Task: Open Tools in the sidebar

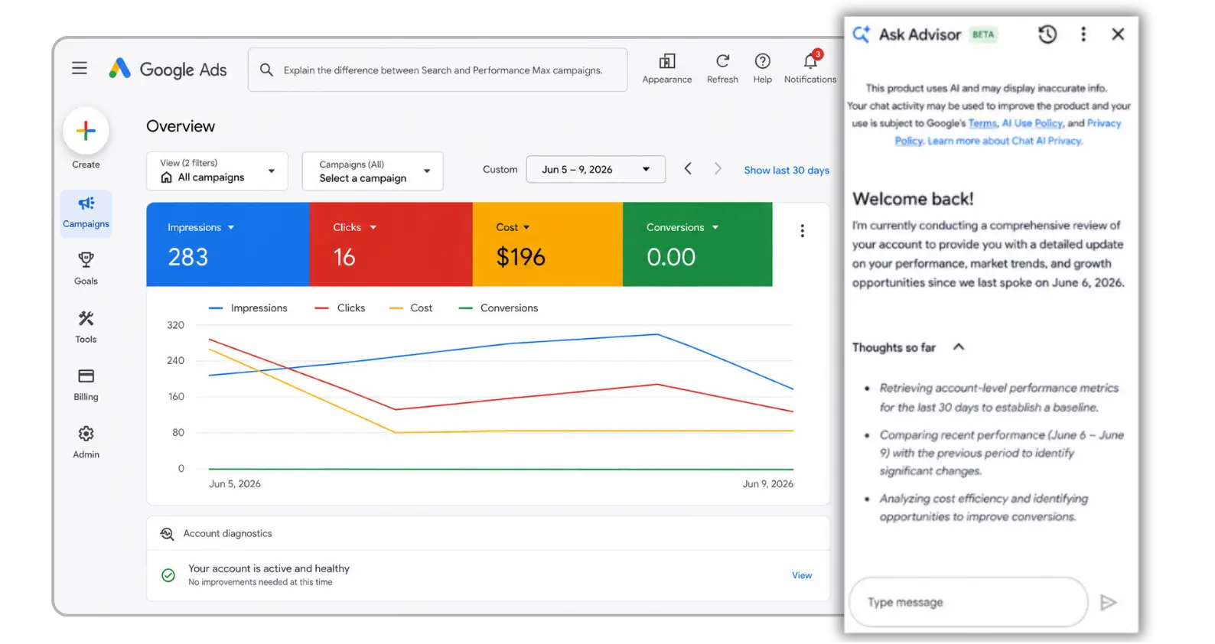Action: pos(86,327)
